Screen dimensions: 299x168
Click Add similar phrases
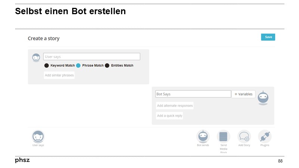point(59,75)
